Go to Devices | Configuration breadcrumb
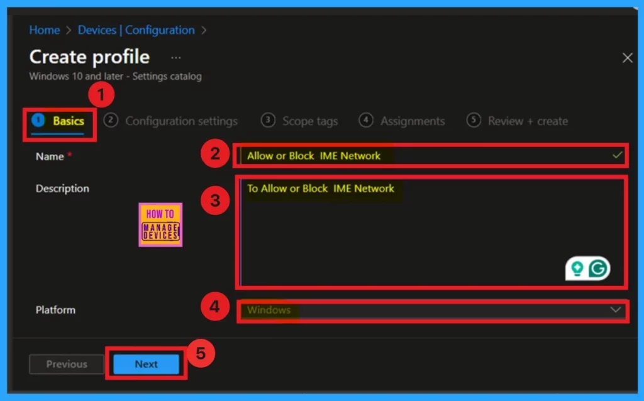 pos(136,30)
